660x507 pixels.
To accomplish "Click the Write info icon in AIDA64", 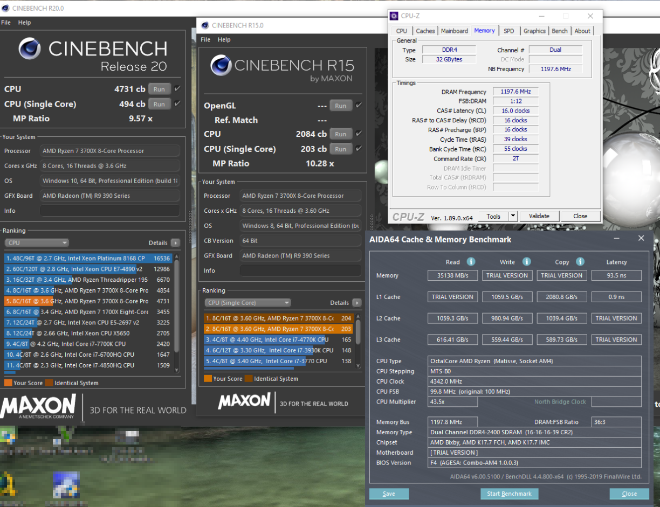I will [526, 262].
